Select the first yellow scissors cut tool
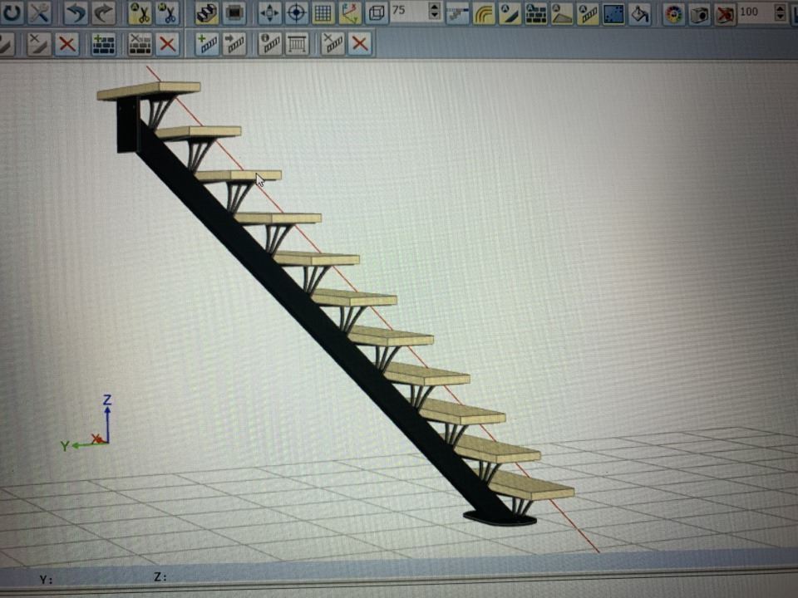Viewport: 798px width, 598px height. (139, 12)
